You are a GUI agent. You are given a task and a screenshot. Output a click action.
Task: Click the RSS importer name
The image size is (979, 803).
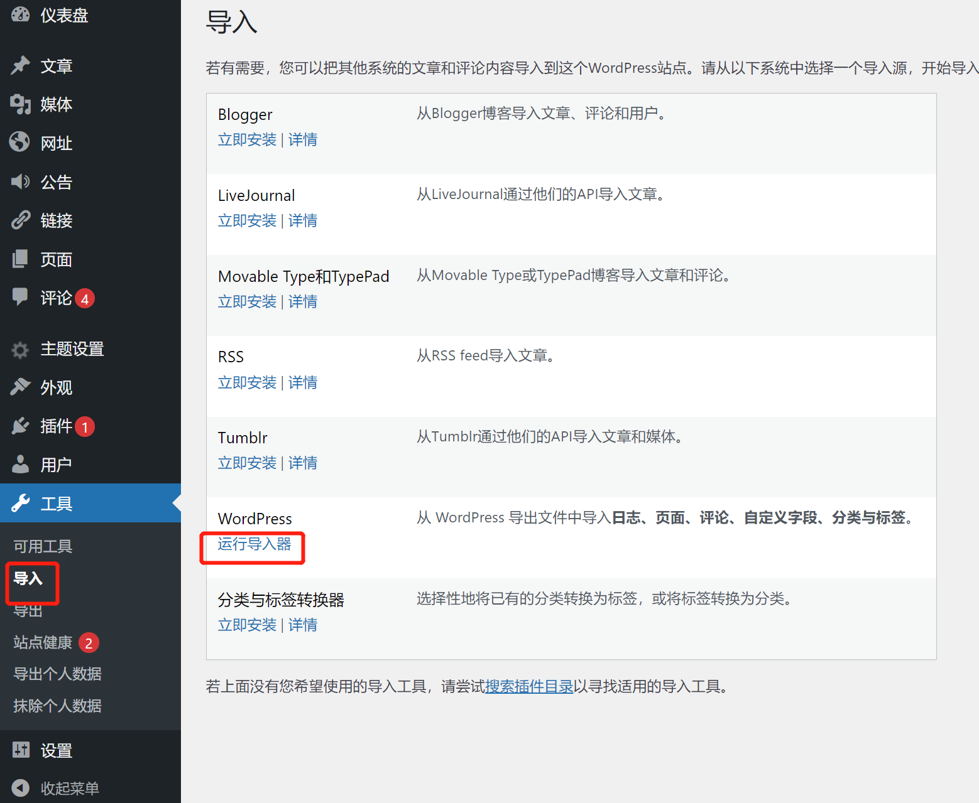[x=231, y=357]
